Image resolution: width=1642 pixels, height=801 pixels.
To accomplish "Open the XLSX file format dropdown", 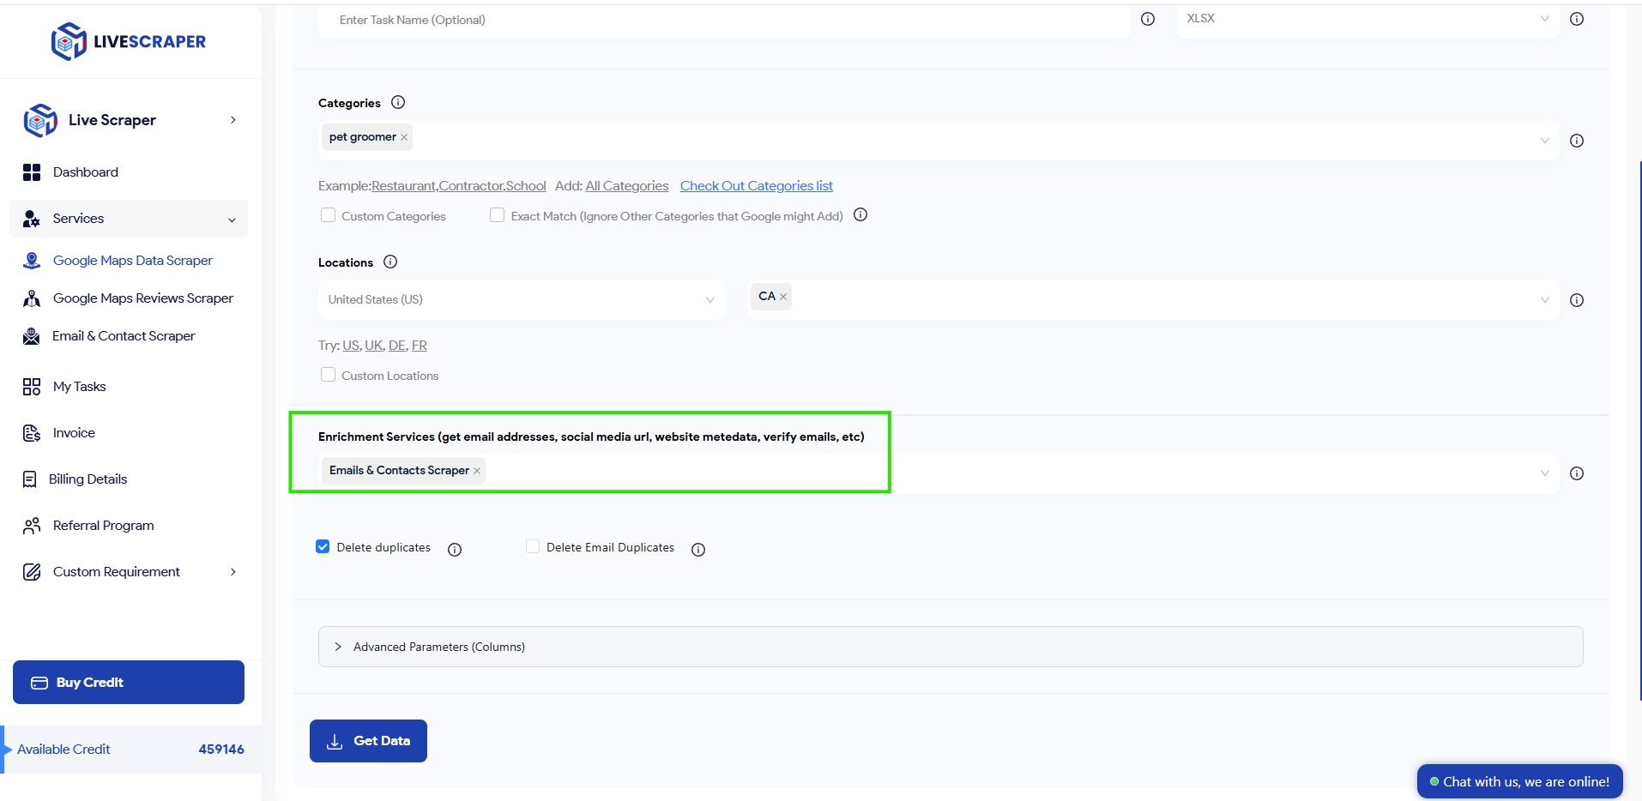I will coord(1367,19).
